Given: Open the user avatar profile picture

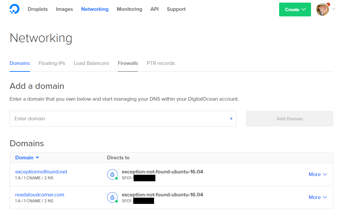Looking at the screenshot, I should coord(323,10).
